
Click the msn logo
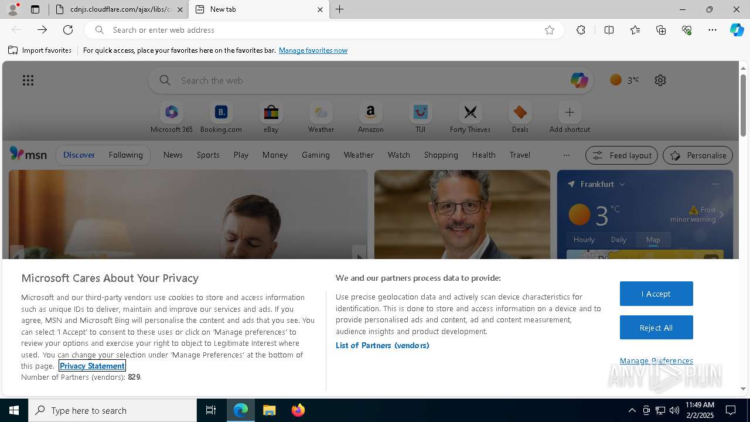point(28,154)
